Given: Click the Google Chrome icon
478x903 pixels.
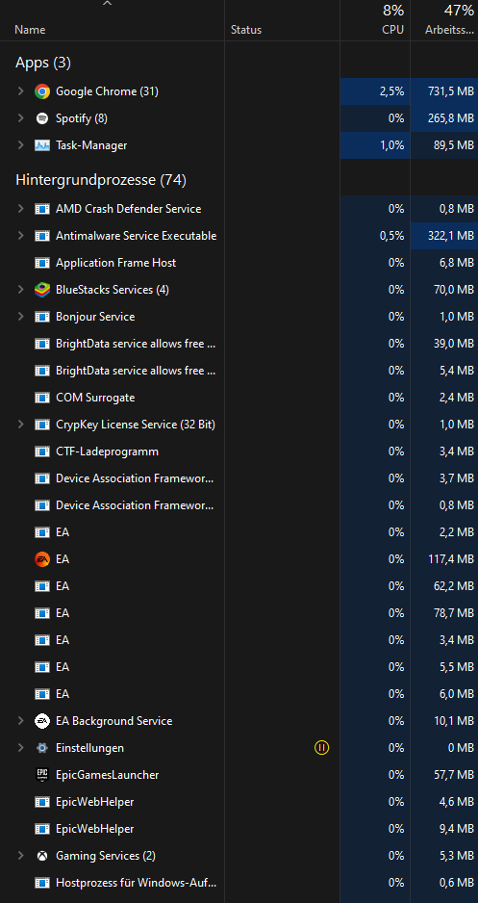Looking at the screenshot, I should tap(42, 91).
